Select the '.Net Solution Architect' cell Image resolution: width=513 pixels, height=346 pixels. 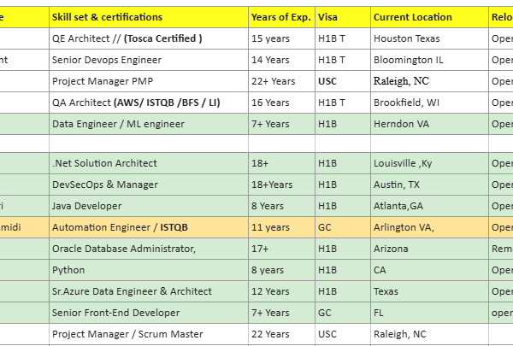coord(147,163)
